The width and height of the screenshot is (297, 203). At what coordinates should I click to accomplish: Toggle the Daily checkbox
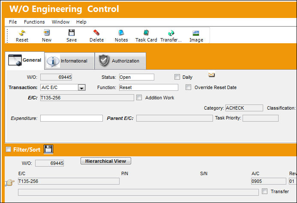pyautogui.click(x=177, y=77)
